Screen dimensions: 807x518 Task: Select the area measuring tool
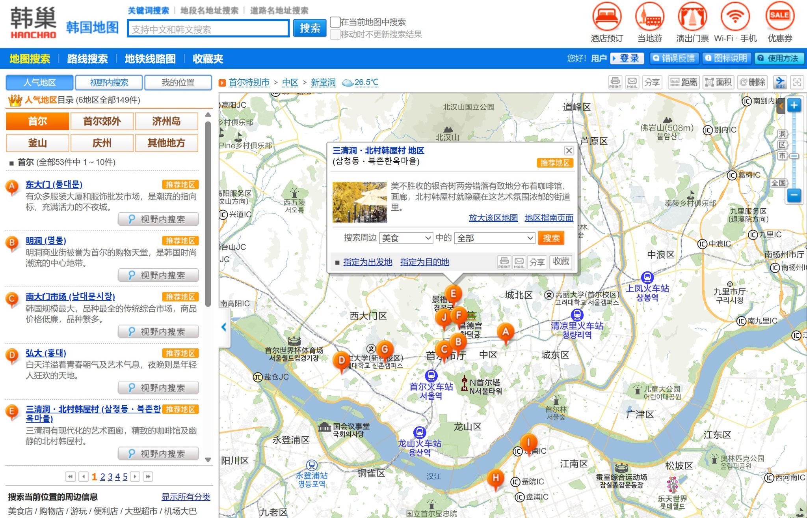point(718,82)
